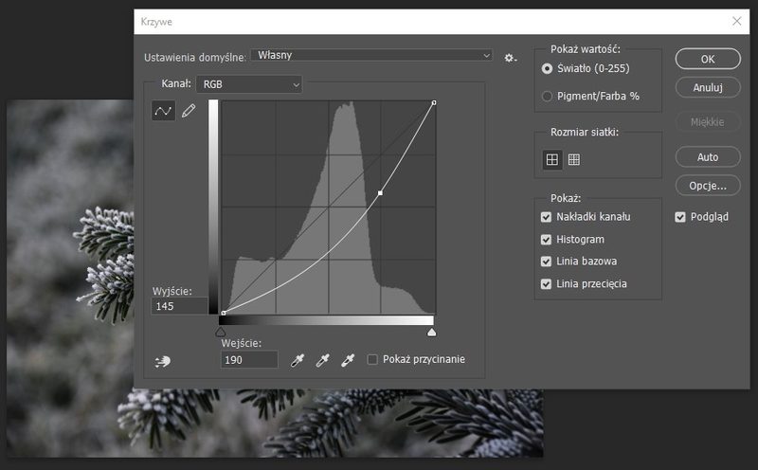Viewport: 758px width, 470px height.
Task: Select the curve point editing tool
Action: (163, 111)
